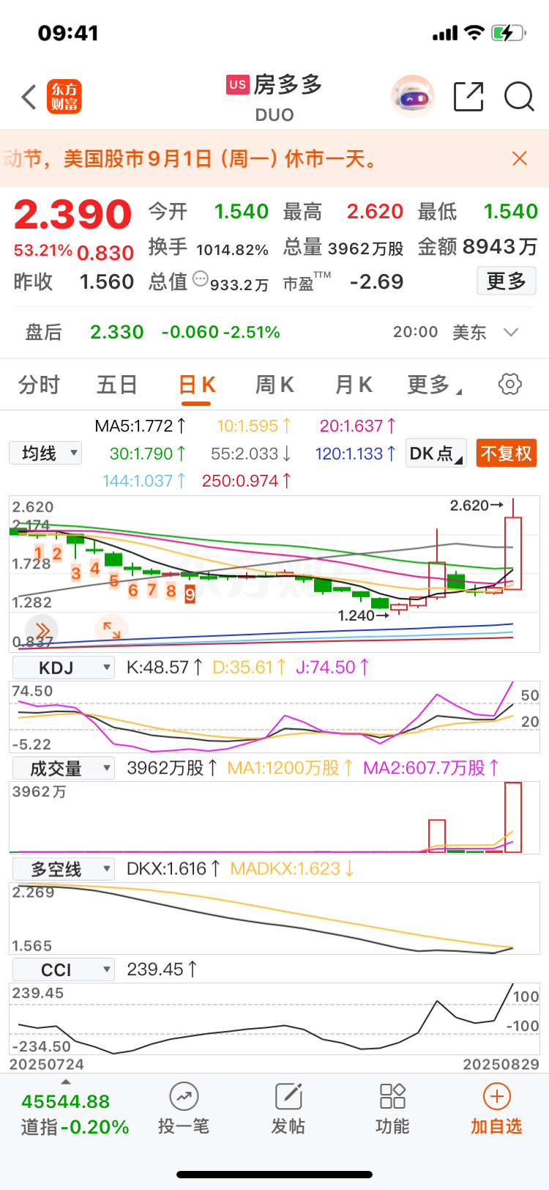Tap the MA5:1.772 value label

pyautogui.click(x=141, y=426)
